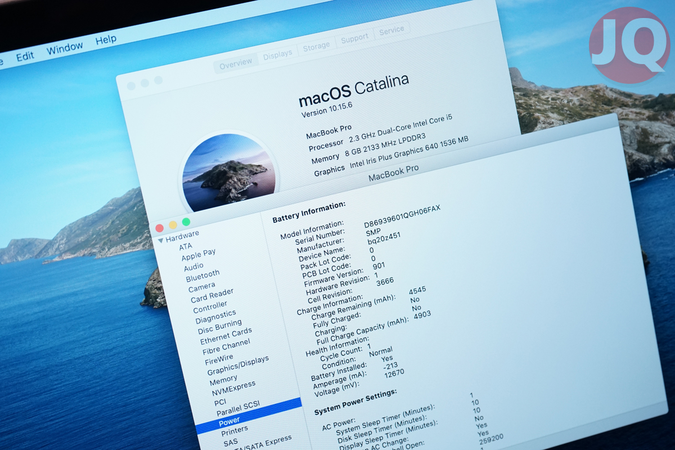Image resolution: width=675 pixels, height=450 pixels.
Task: Select Fibre Channel in the sidebar
Action: pos(227,347)
